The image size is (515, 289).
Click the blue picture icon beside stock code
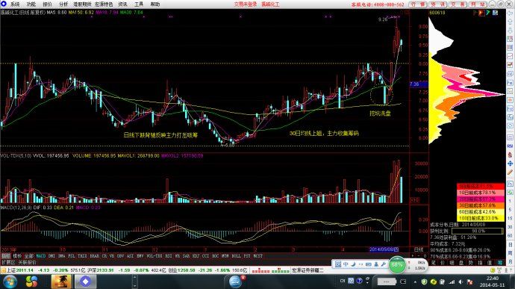pos(495,13)
